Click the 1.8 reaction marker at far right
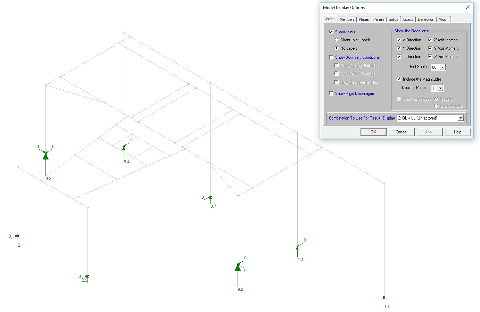The width and height of the screenshot is (480, 312). pos(384,297)
